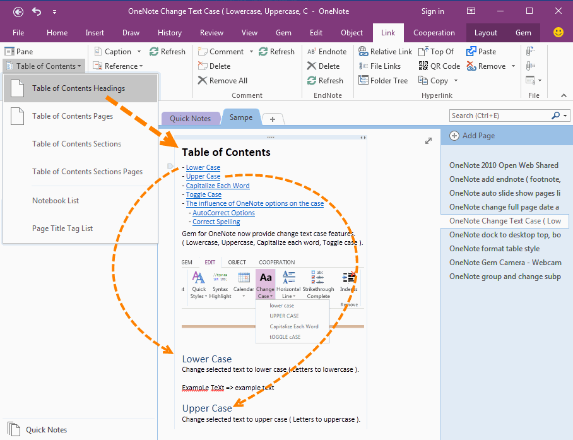Open the Cooperation ribbon tab
This screenshot has width=573, height=440.
pos(434,33)
